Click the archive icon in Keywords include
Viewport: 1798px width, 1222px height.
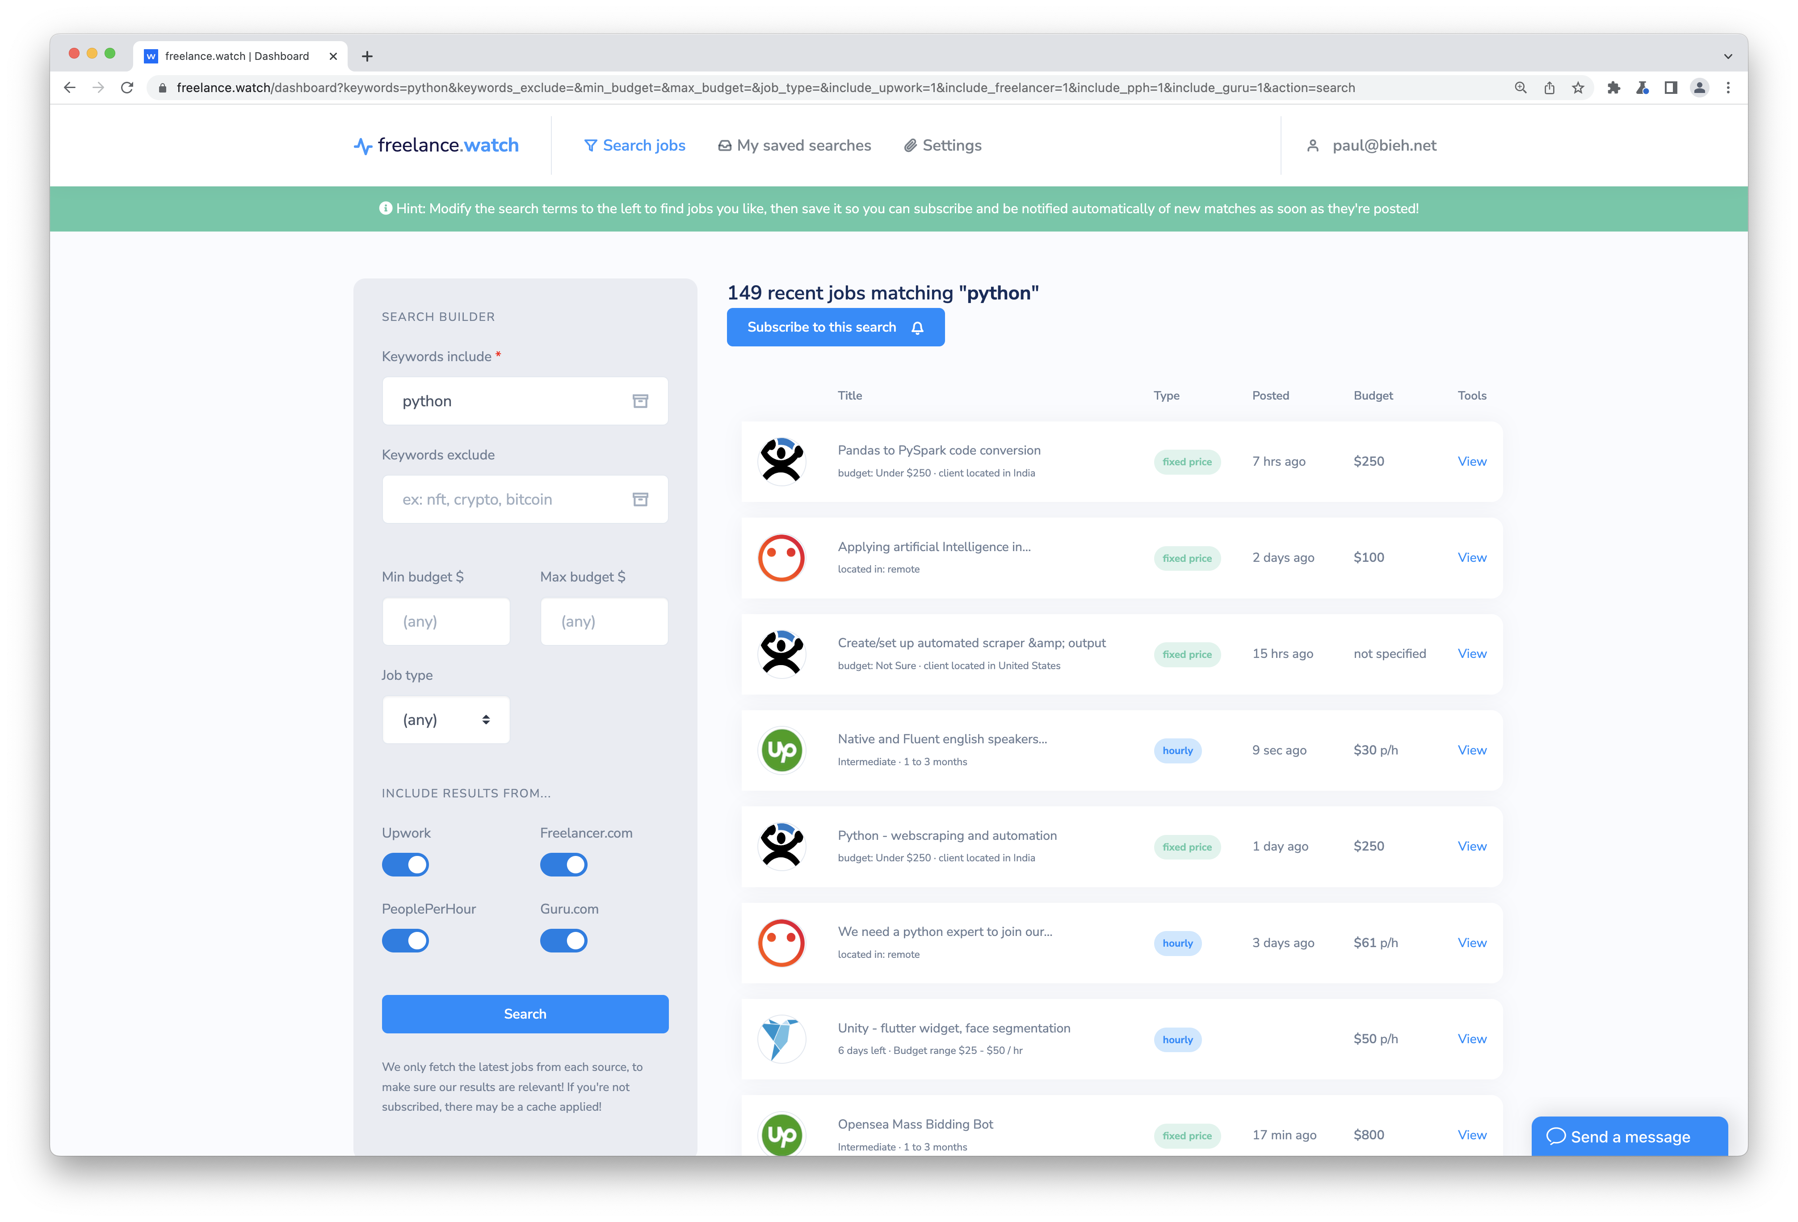tap(640, 401)
